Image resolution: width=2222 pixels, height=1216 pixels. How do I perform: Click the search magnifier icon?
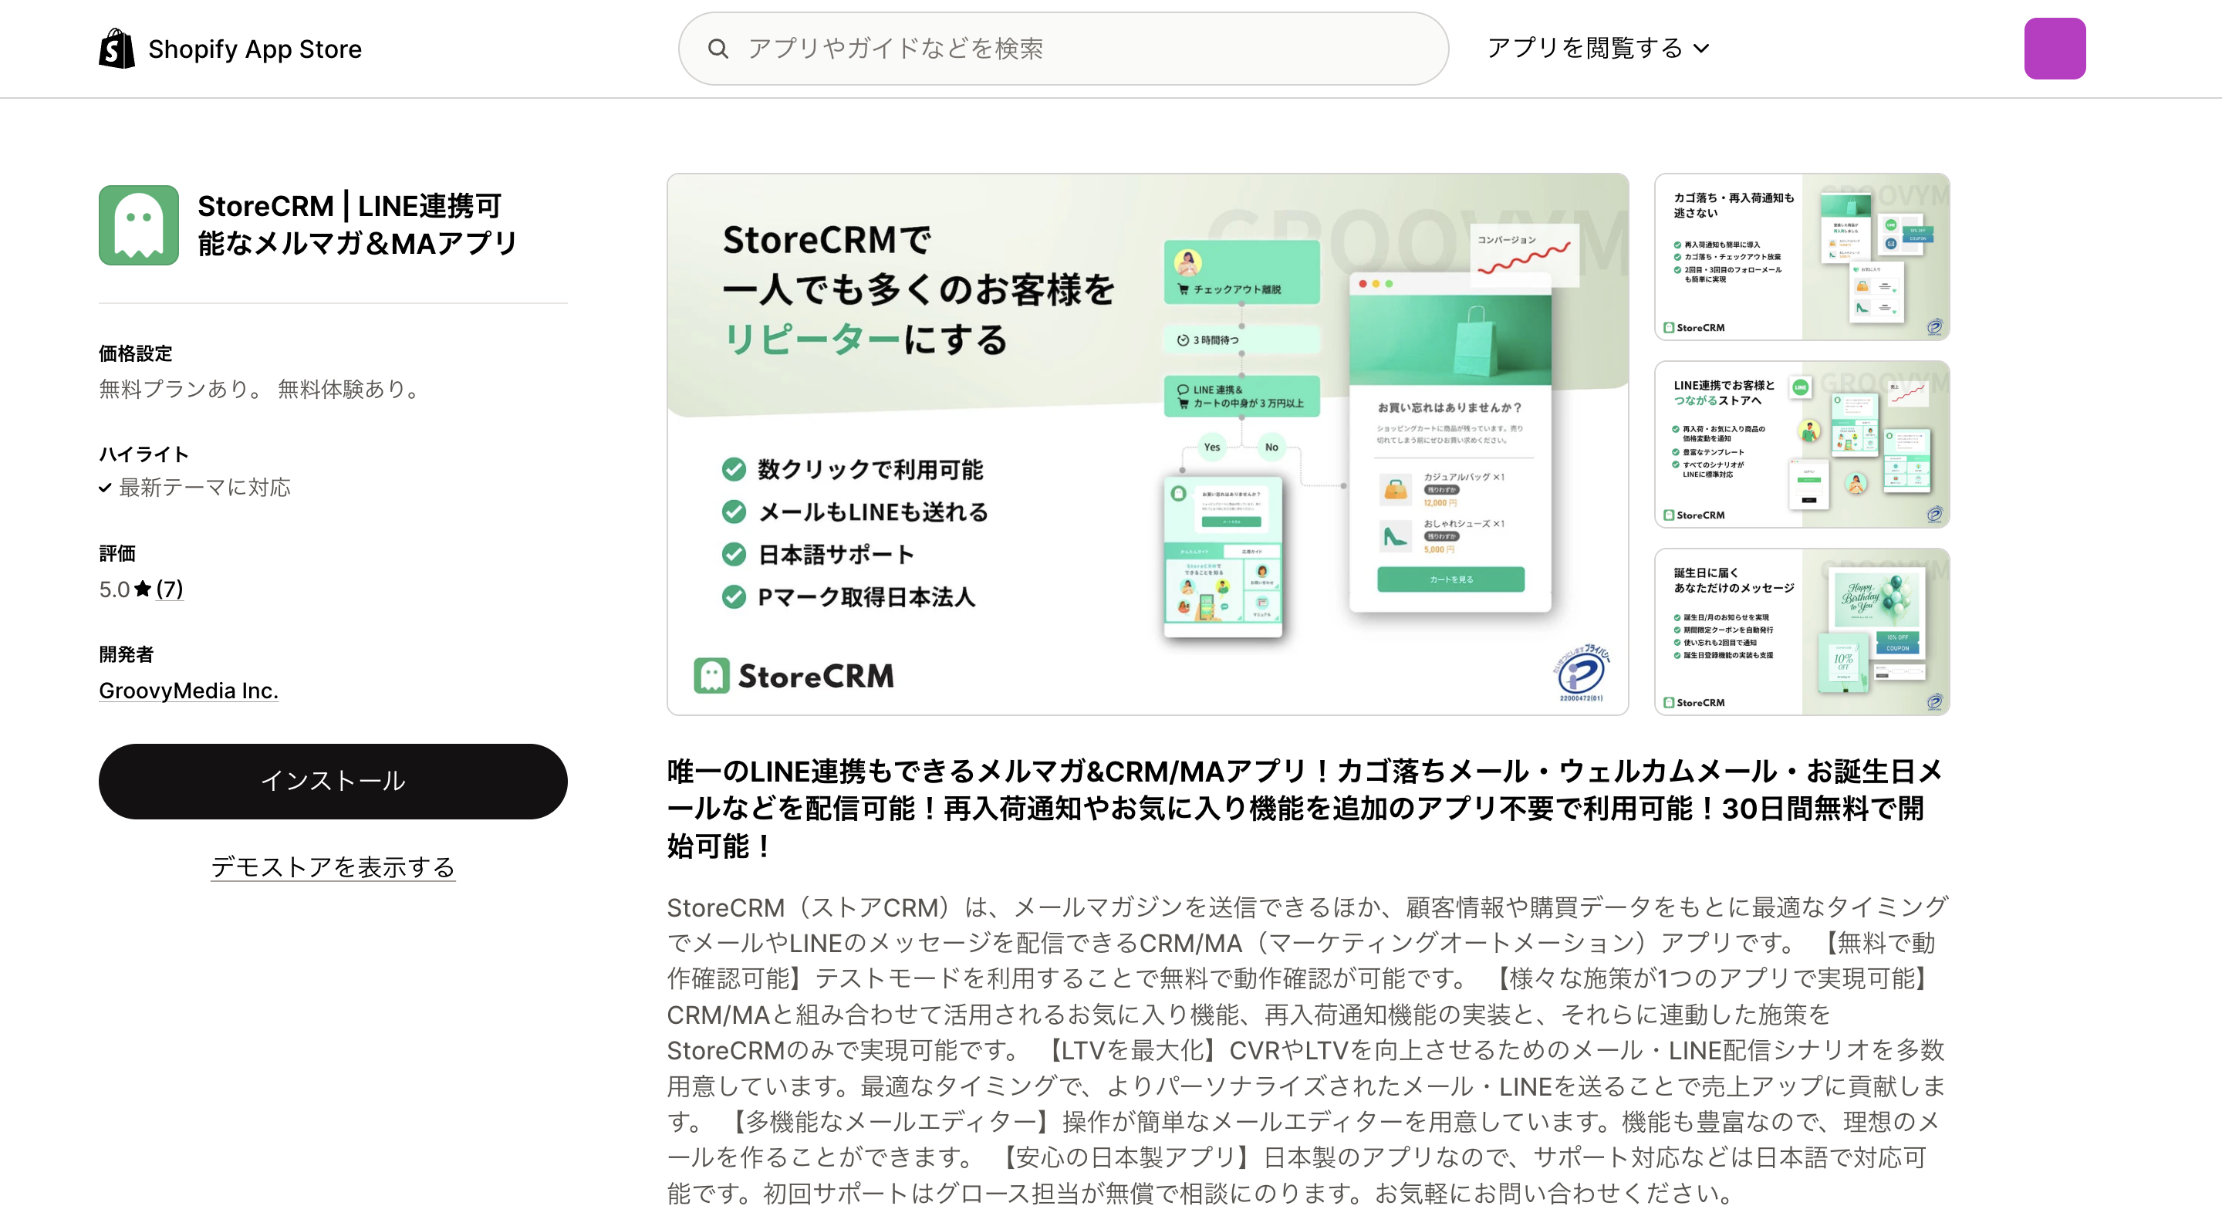[x=718, y=49]
